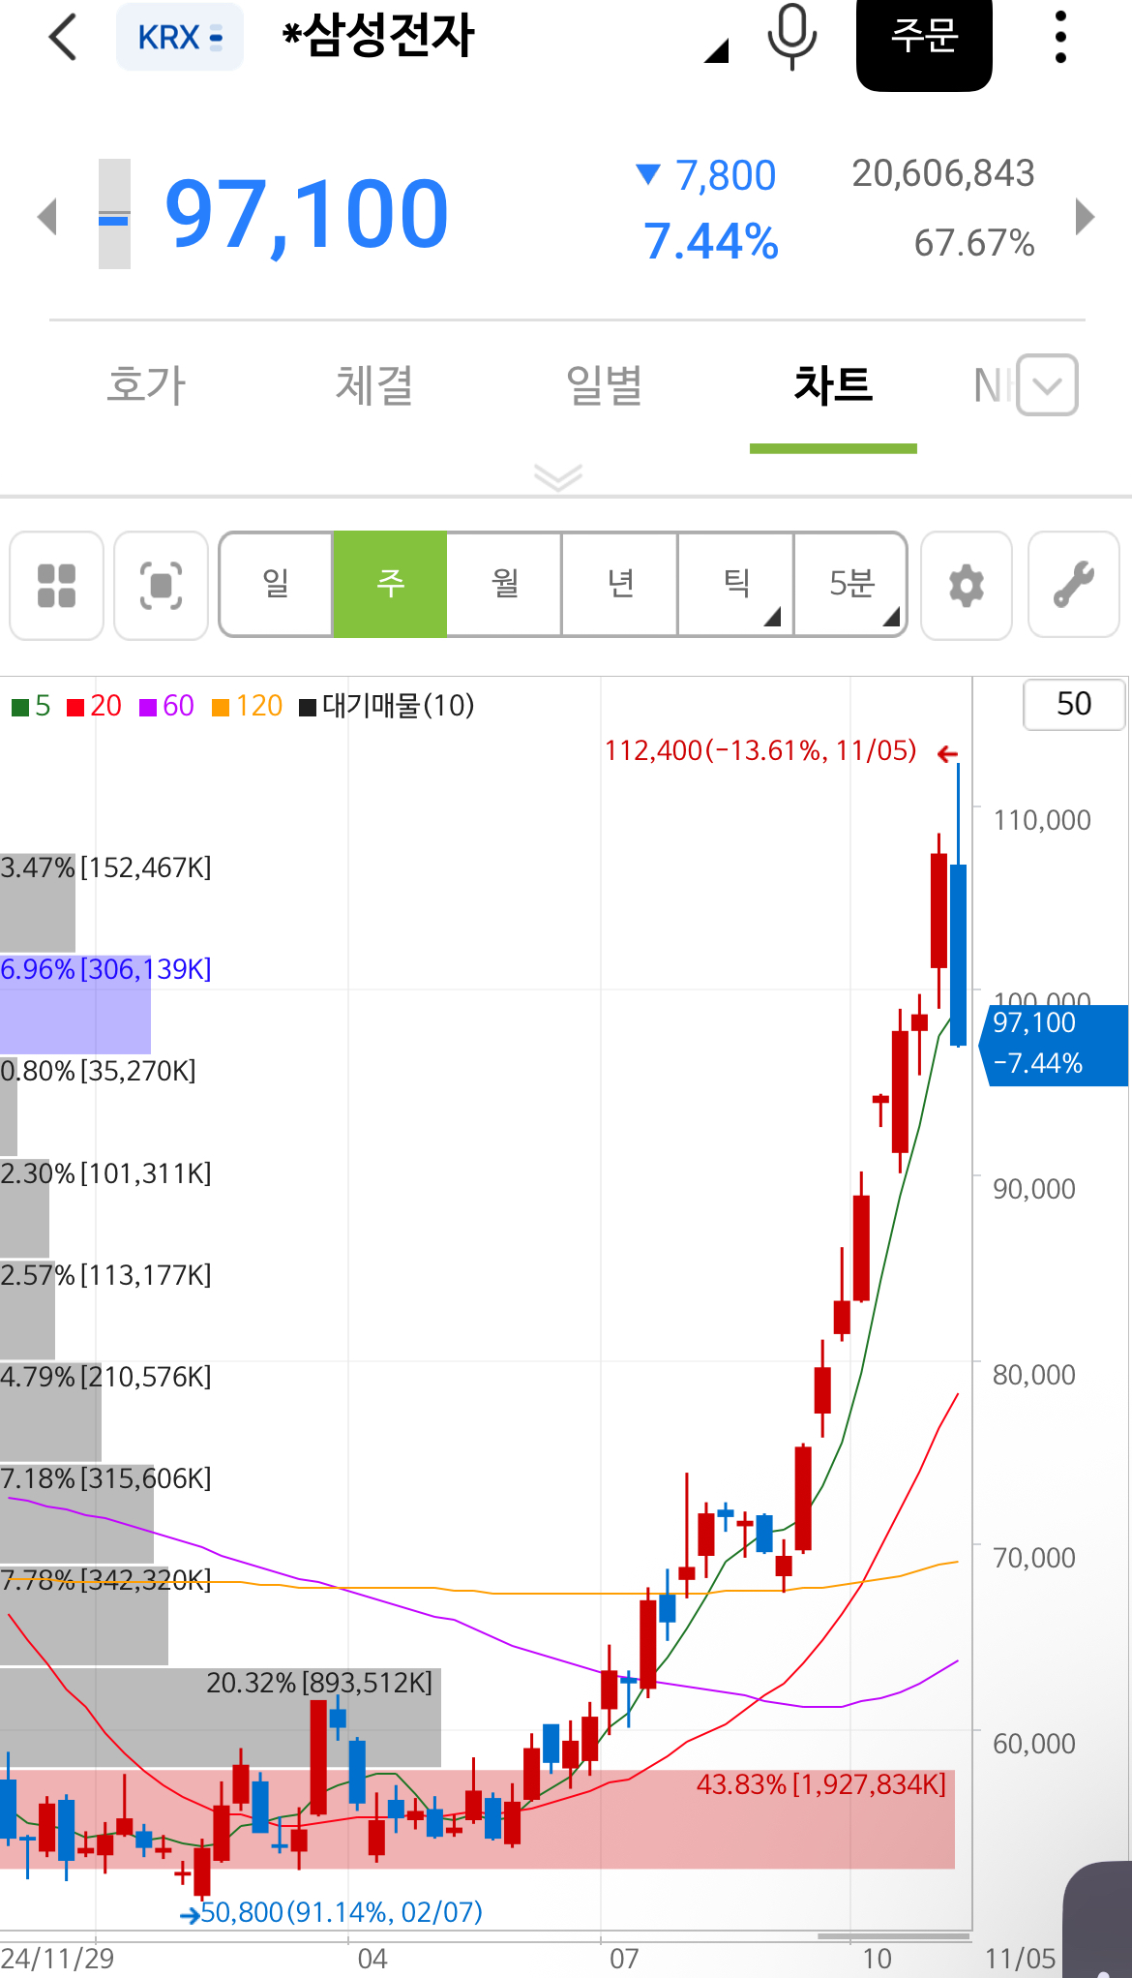Tap the fullscreen chart capture icon

161,586
